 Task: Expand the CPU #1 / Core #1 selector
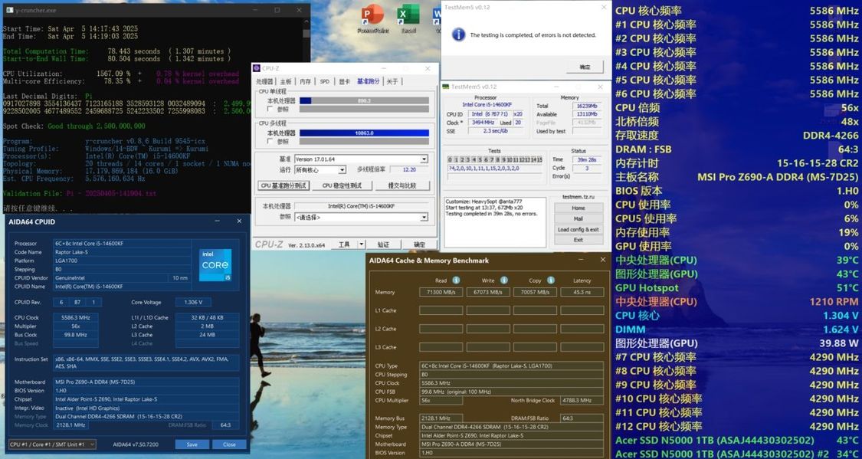click(x=52, y=444)
